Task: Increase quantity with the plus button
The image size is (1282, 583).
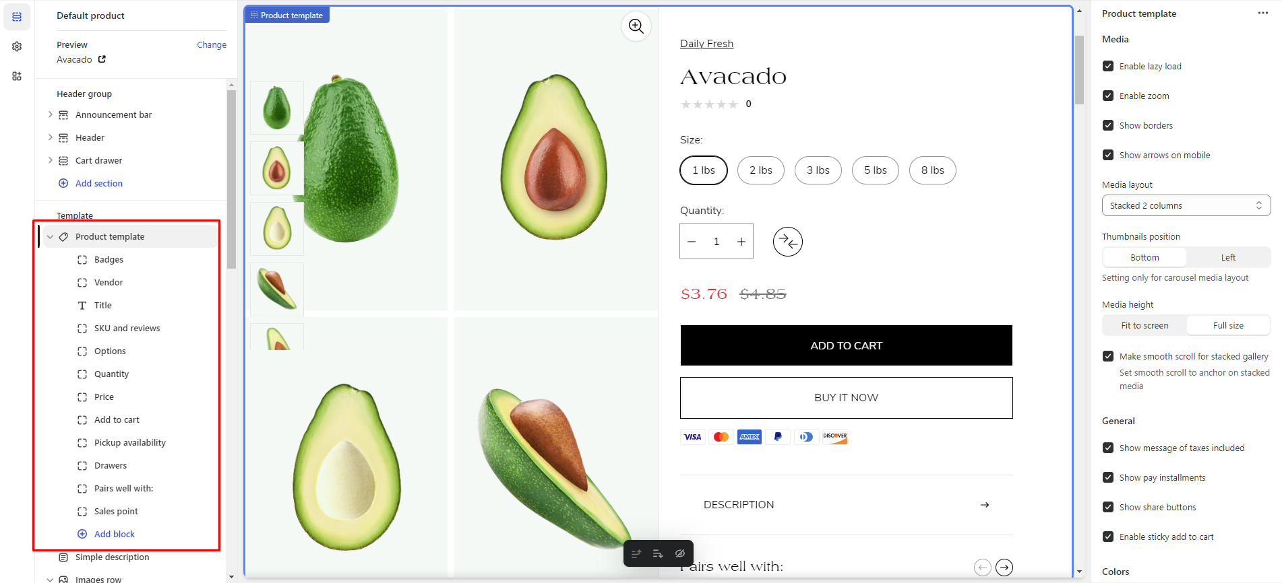Action: pos(741,242)
